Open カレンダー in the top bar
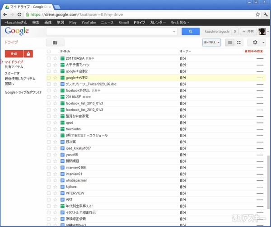This screenshot has width=271, height=227. coord(158,23)
